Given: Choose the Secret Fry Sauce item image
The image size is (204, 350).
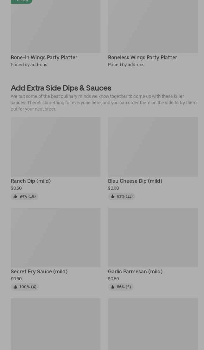Looking at the screenshot, I should click(55, 237).
